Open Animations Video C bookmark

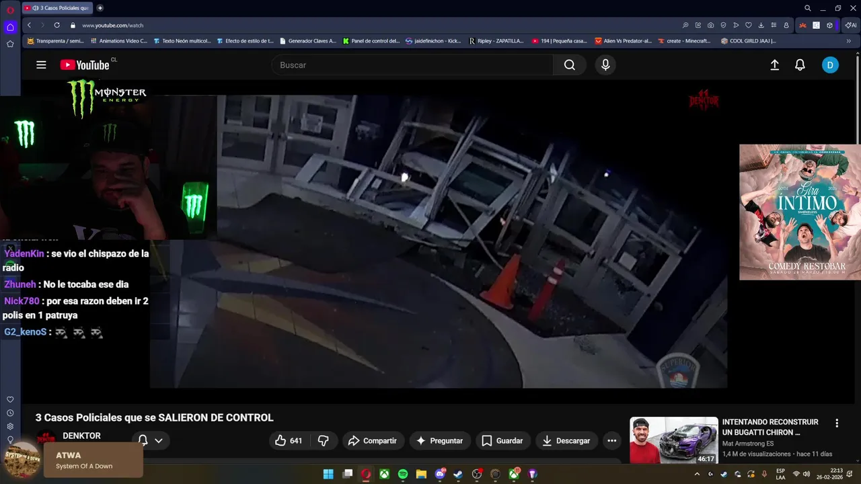click(118, 41)
